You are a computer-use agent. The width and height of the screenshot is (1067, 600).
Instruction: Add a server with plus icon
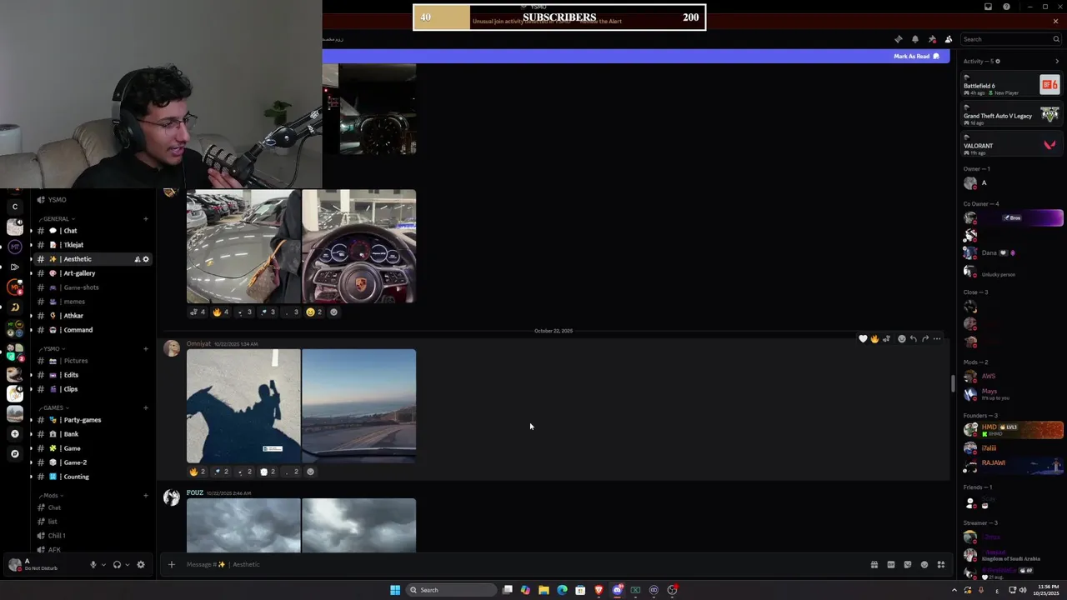click(x=14, y=433)
